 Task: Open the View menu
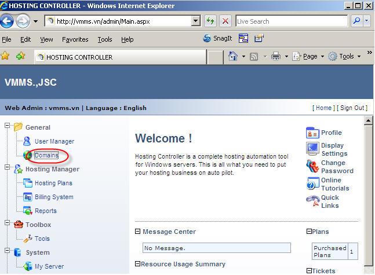pyautogui.click(x=46, y=39)
